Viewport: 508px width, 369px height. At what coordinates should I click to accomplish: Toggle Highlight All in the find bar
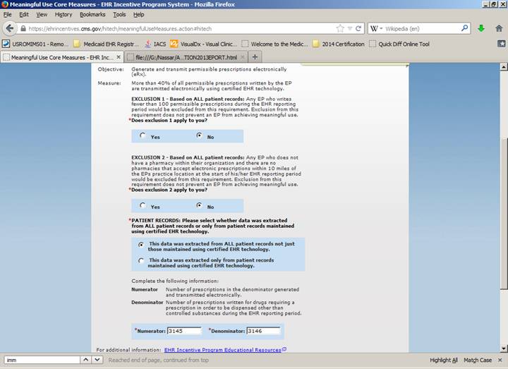[444, 360]
